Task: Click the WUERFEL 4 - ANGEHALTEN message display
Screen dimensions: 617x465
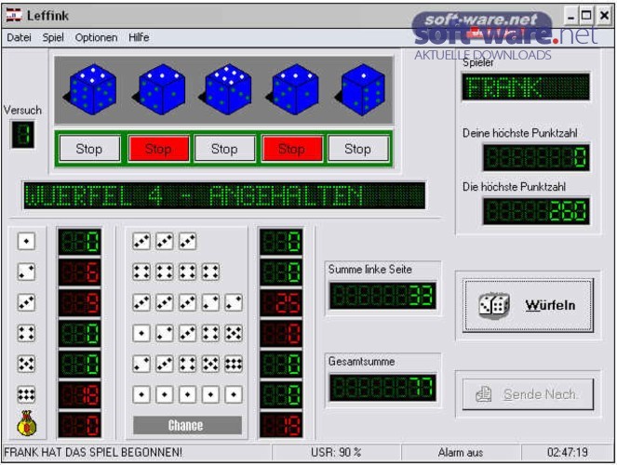Action: click(x=224, y=195)
